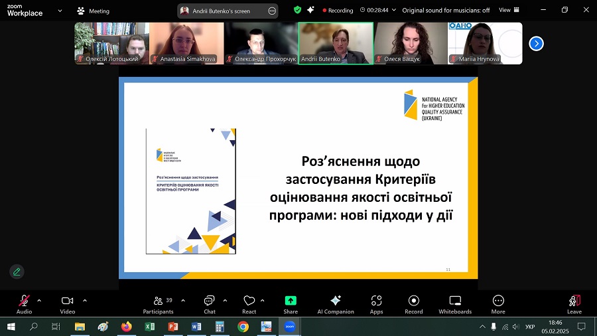Leave the meeting
The image size is (597, 336).
tap(574, 303)
